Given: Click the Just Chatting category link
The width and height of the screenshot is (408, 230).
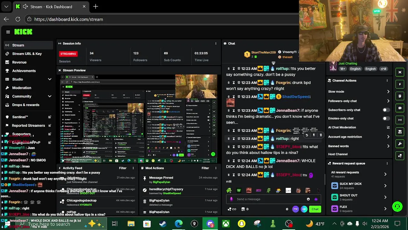Looking at the screenshot, I should point(348,64).
